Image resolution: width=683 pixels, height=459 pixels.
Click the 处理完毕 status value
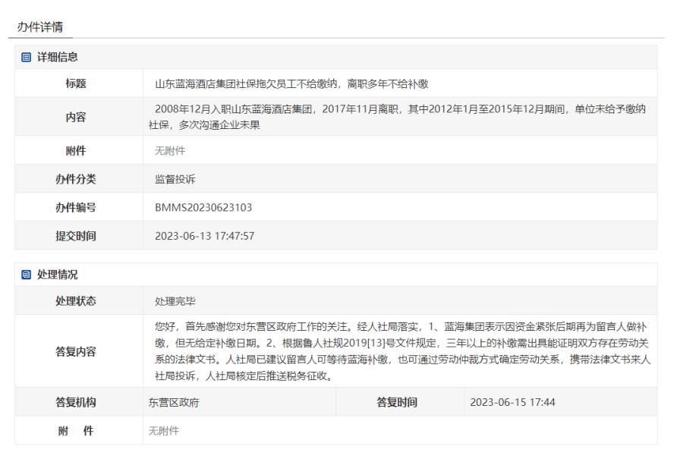click(x=175, y=301)
